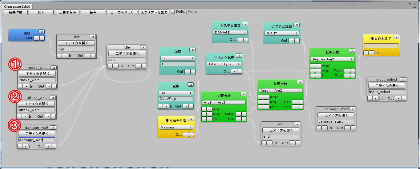Viewport: 420px width, 169px height.
Task: Open editor for damage_wait node
Action: (37, 134)
